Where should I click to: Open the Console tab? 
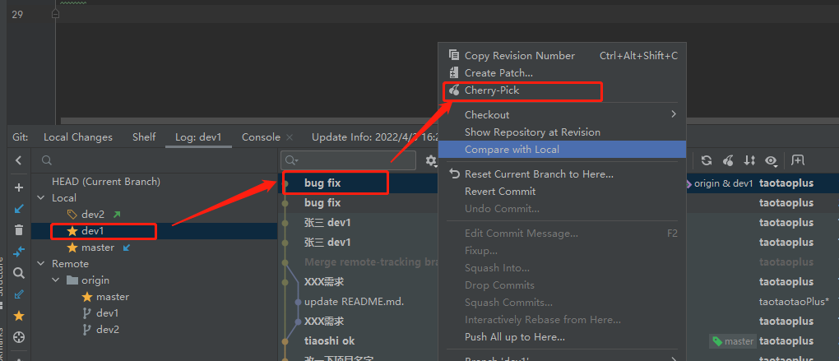point(261,137)
